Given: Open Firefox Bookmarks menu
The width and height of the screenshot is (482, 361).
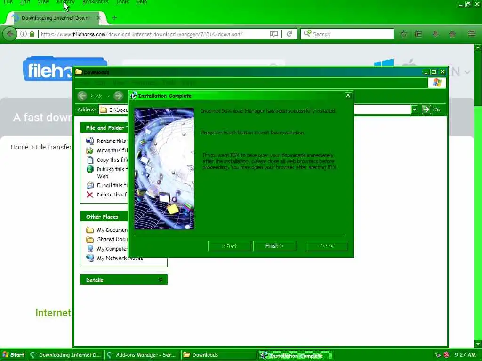Looking at the screenshot, I should click(x=95, y=2).
